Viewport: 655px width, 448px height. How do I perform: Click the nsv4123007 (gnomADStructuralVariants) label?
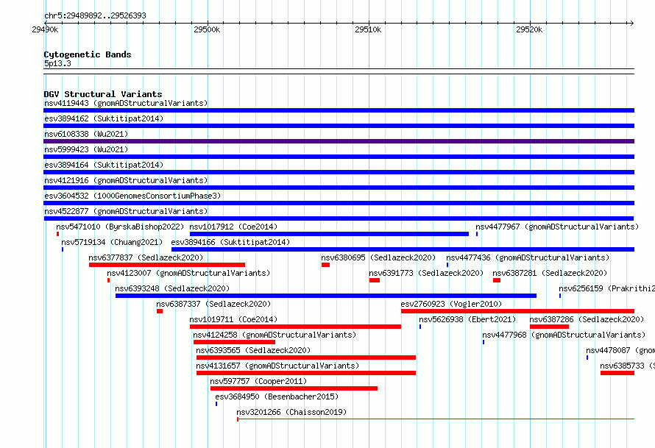coord(188,273)
